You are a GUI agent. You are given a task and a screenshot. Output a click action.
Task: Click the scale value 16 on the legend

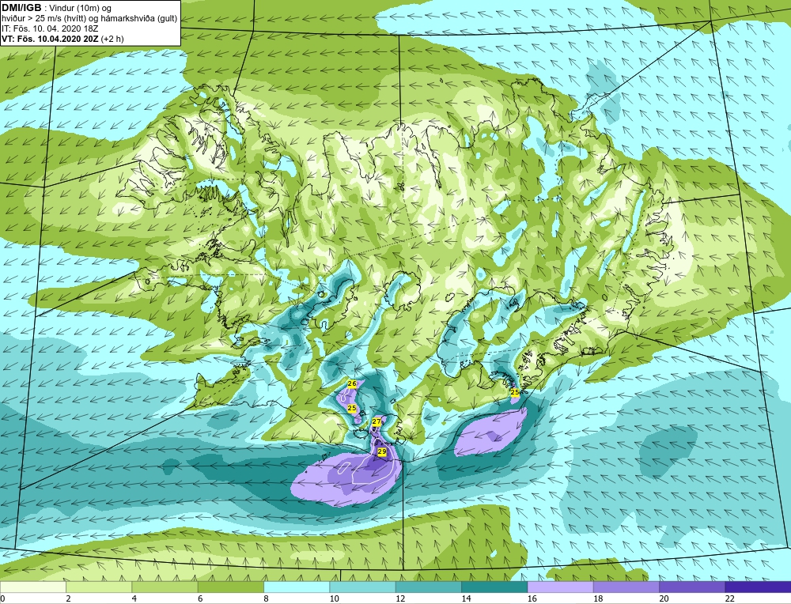532,598
